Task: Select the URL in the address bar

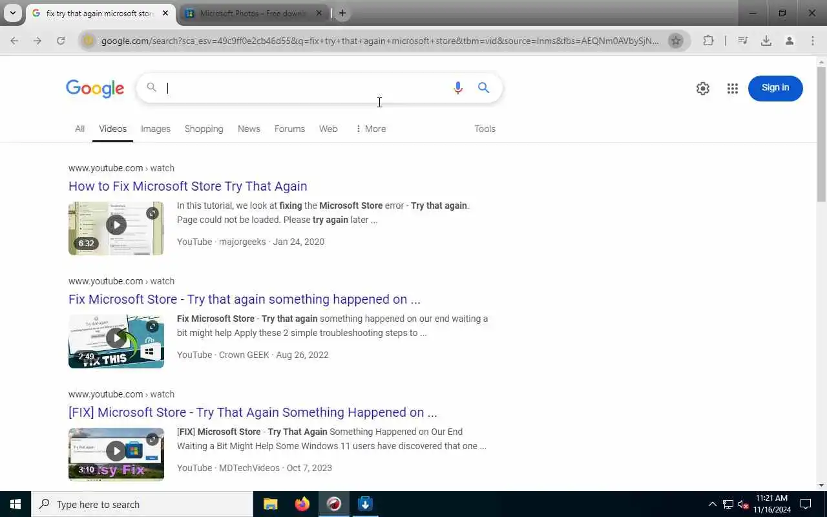Action: tap(380, 41)
